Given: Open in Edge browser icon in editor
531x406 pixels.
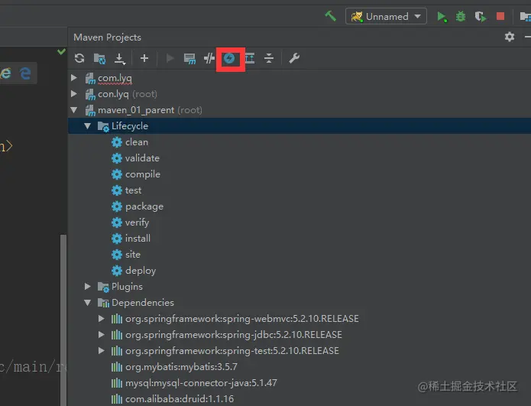Looking at the screenshot, I should (x=25, y=73).
